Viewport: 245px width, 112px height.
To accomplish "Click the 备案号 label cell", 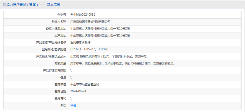I will pos(36,15).
